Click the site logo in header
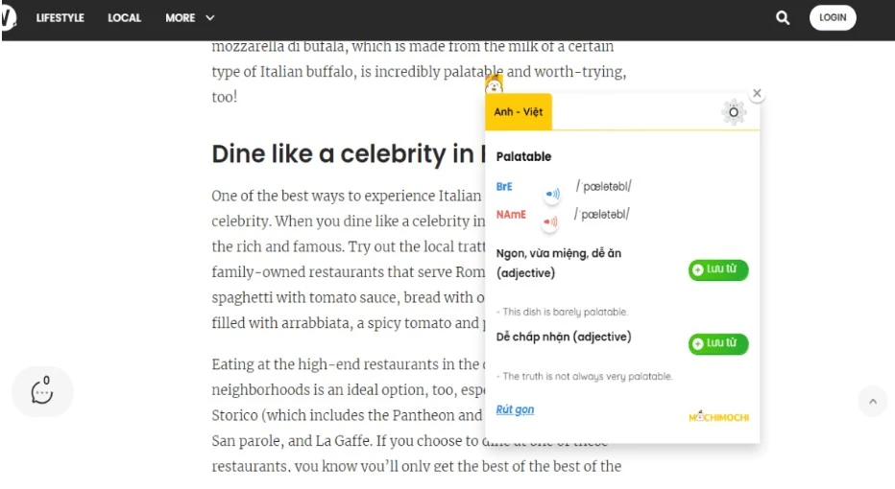 [8, 17]
